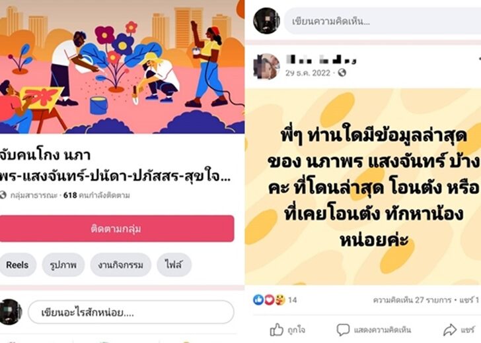Screen dimensions: 481x343
Task: Click the group cover illustration image
Action: 122,67
